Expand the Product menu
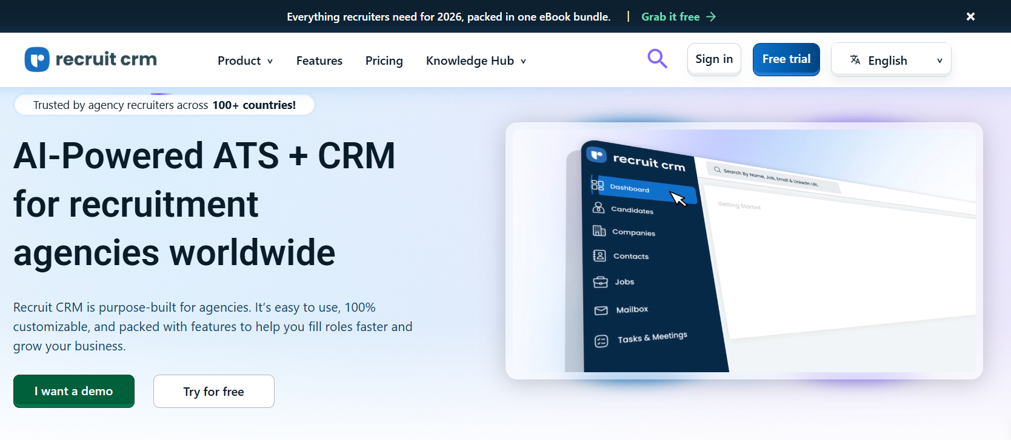This screenshot has width=1011, height=440. click(245, 61)
